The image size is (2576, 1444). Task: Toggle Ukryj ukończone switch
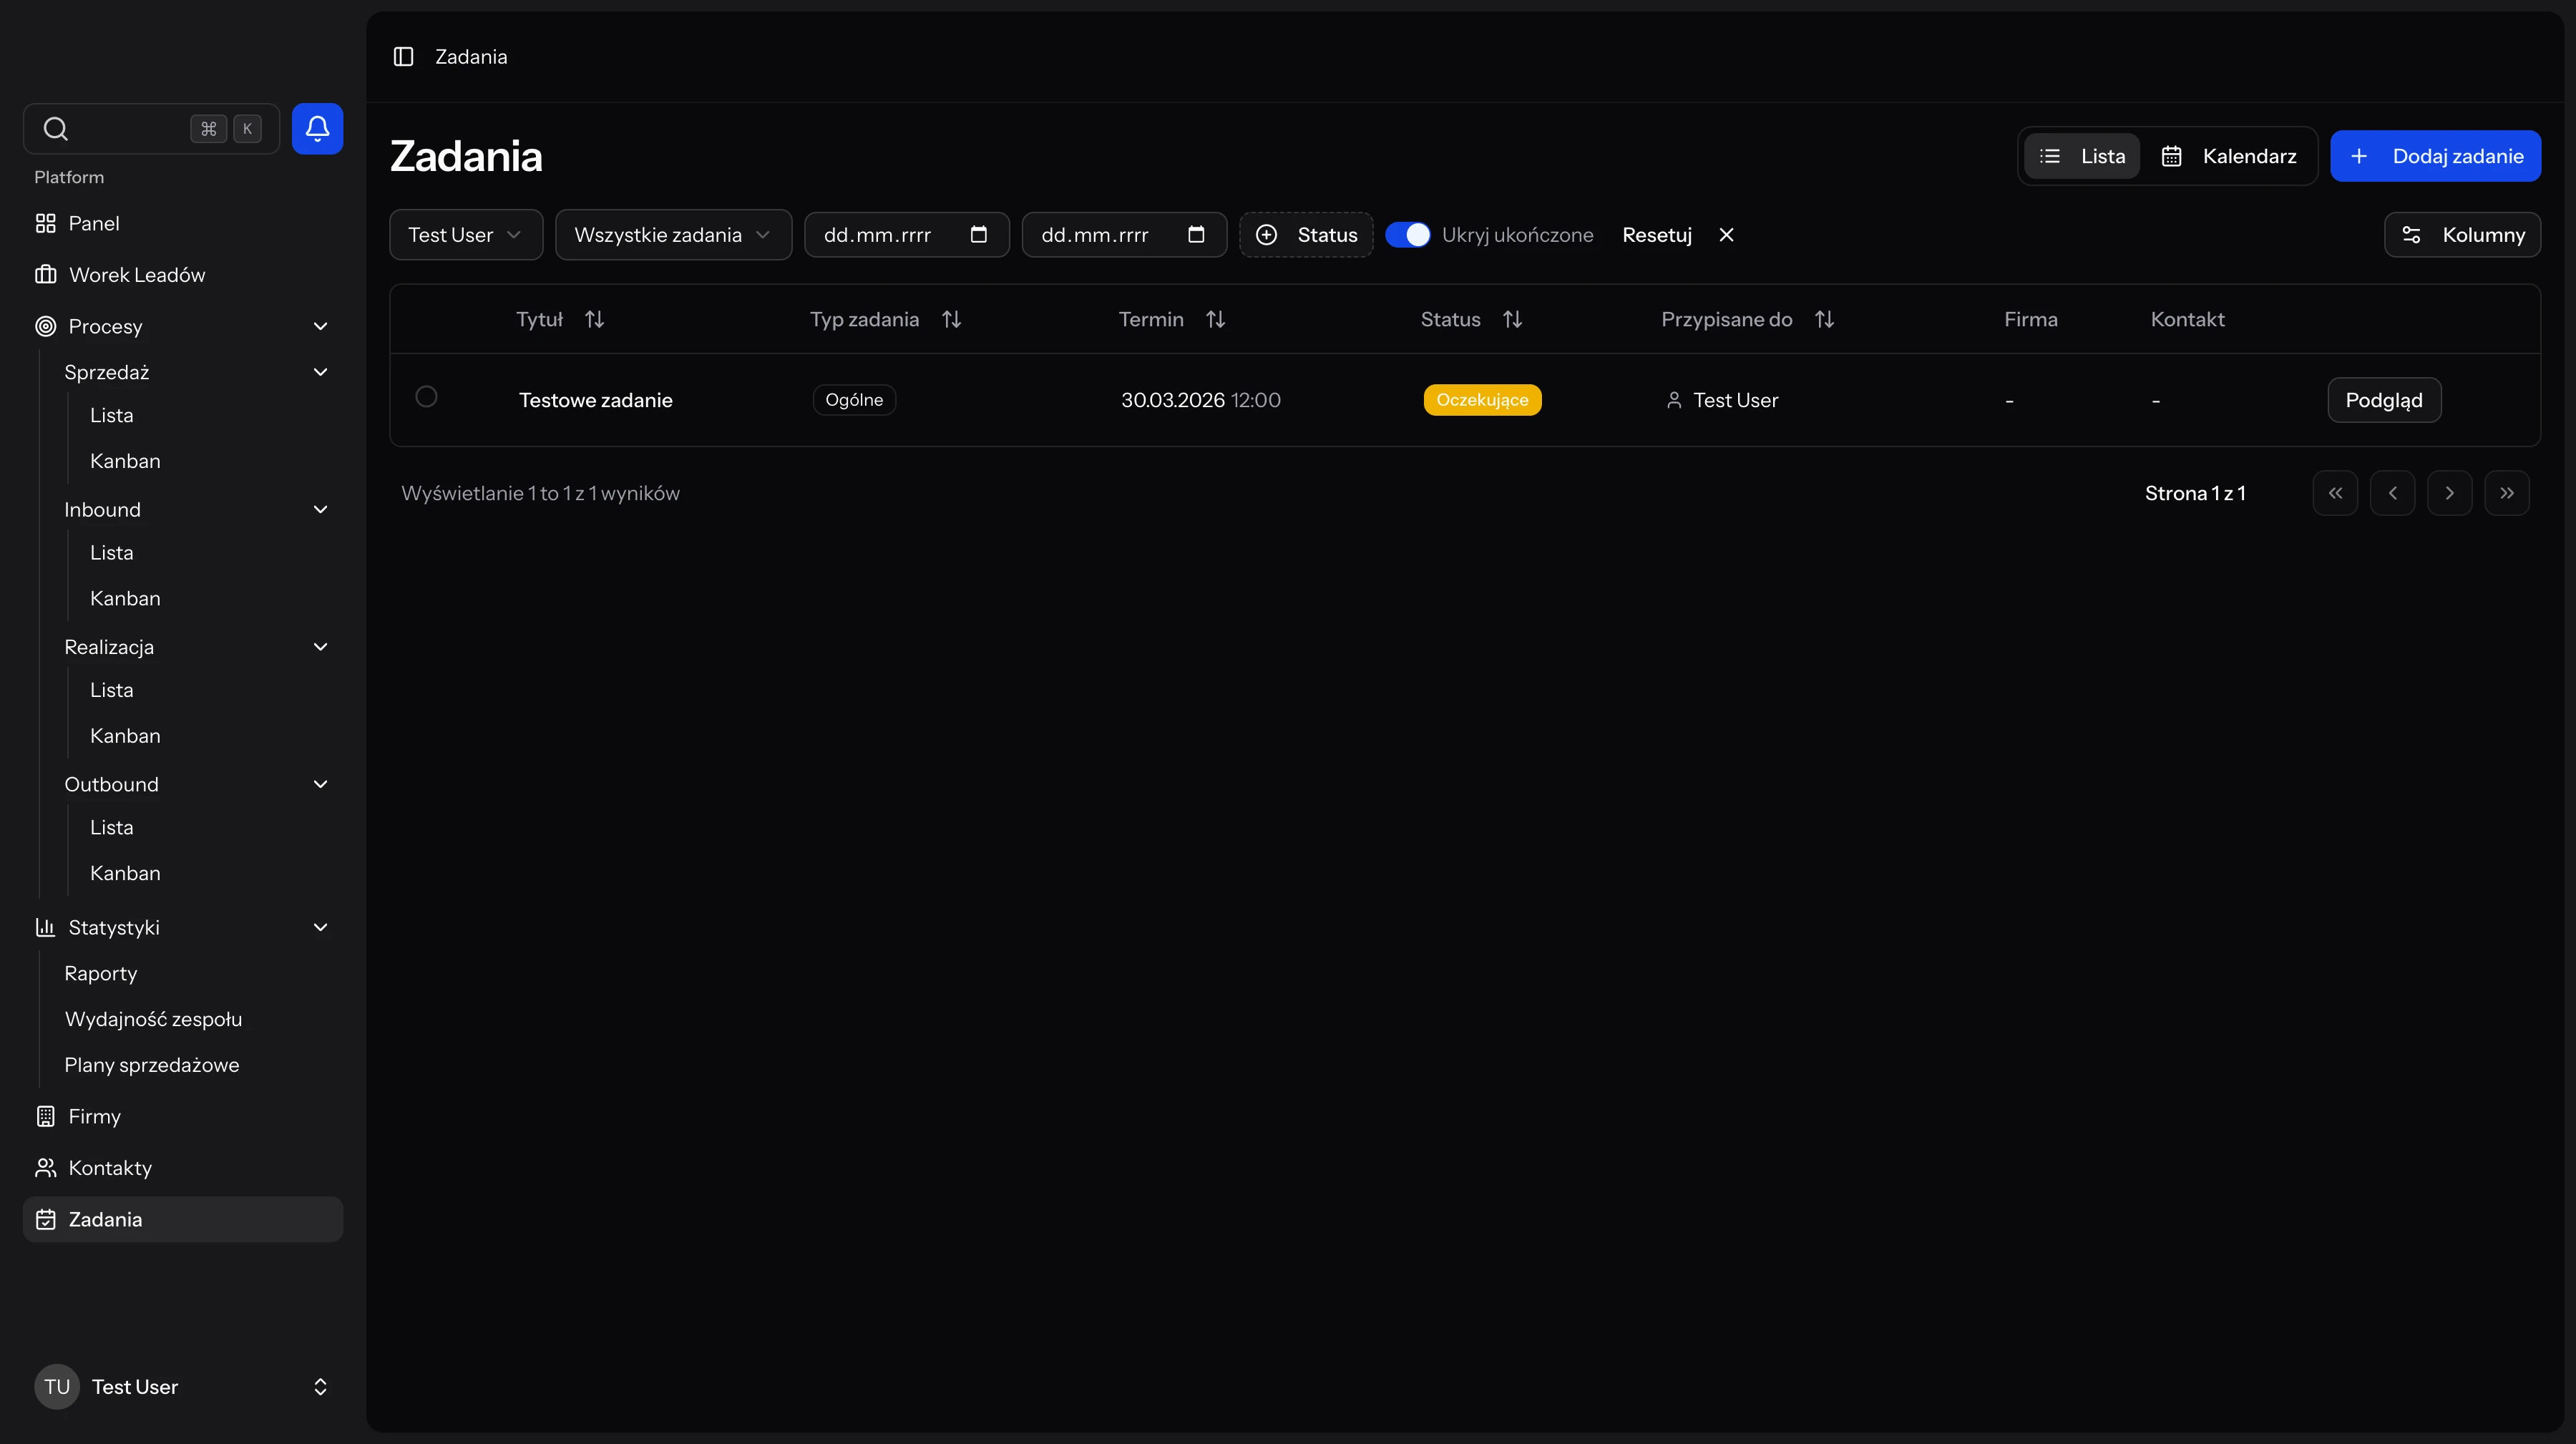1407,235
